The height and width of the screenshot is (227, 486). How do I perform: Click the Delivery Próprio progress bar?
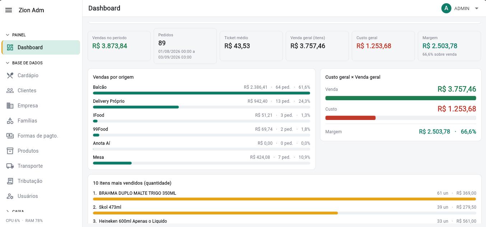[x=201, y=107]
